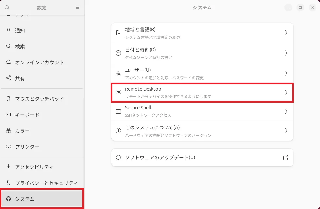Select キーボード in the sidebar
Image resolution: width=320 pixels, height=209 pixels.
pos(27,115)
